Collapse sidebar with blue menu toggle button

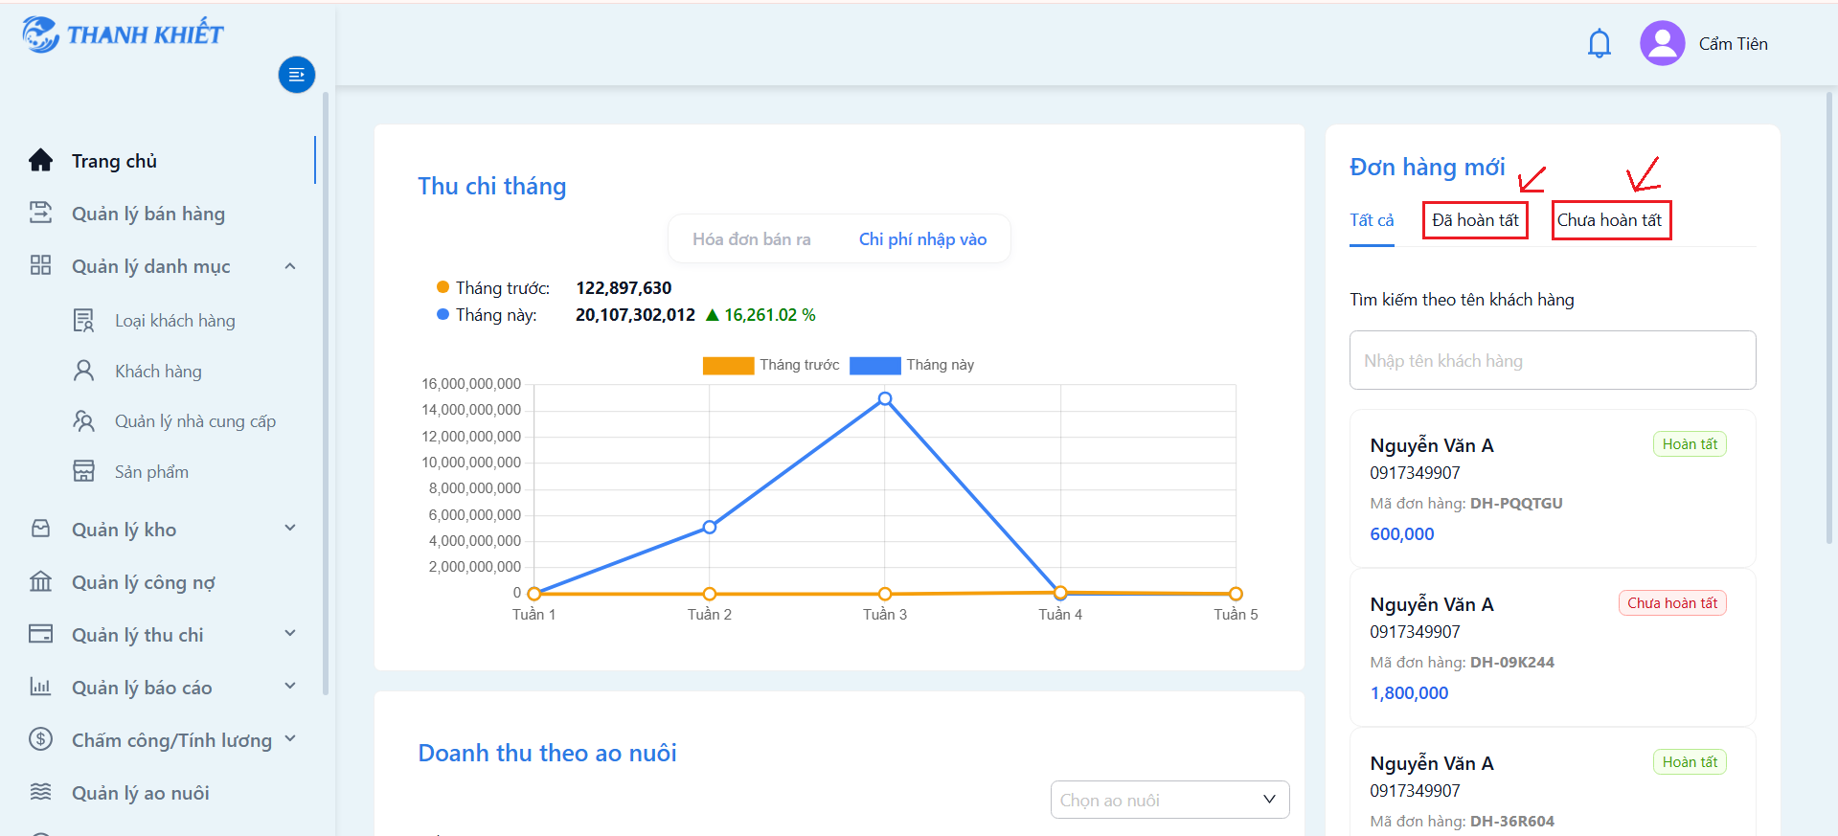[297, 75]
